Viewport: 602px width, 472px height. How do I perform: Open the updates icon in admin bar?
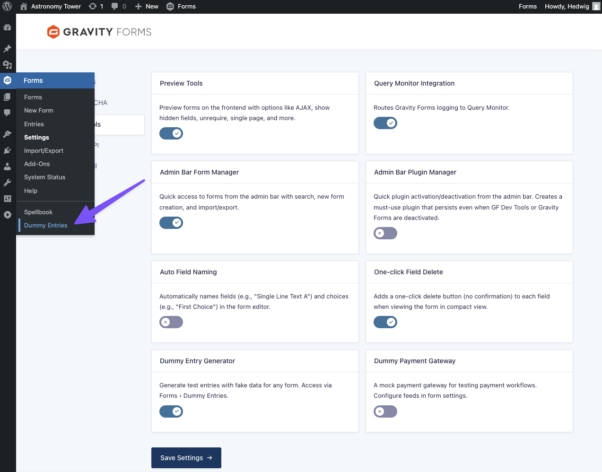point(96,7)
